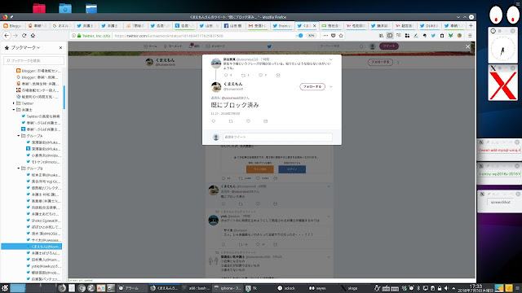
Task: Click the blue Twitter extension toolbar icon
Action: (433, 36)
